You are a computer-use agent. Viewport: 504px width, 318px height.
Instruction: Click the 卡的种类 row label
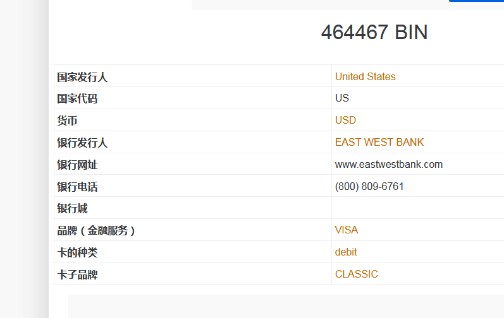pos(77,252)
